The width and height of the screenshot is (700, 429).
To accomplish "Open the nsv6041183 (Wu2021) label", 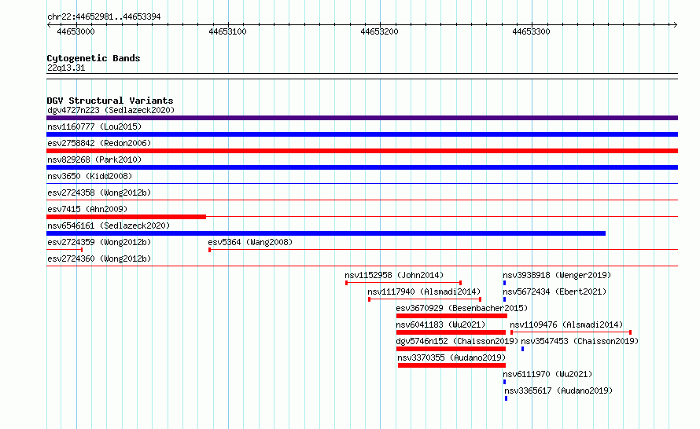I will point(440,324).
